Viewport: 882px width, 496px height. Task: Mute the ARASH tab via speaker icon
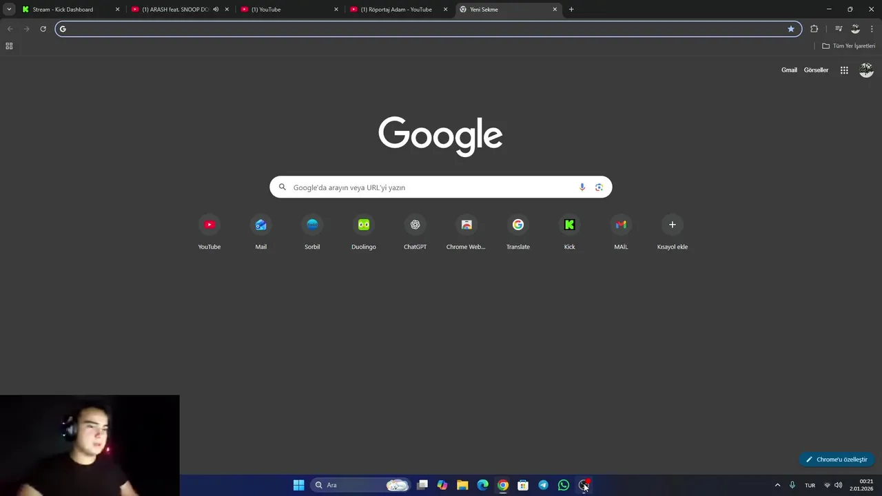pyautogui.click(x=216, y=10)
